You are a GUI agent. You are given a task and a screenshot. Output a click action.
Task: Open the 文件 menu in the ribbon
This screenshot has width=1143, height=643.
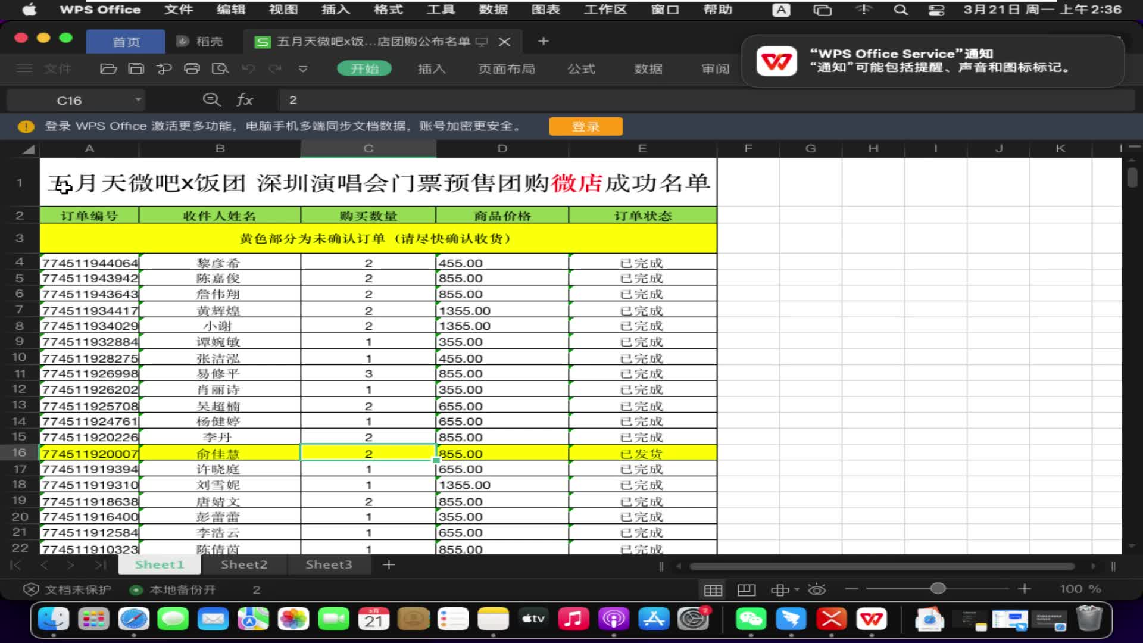(58, 68)
